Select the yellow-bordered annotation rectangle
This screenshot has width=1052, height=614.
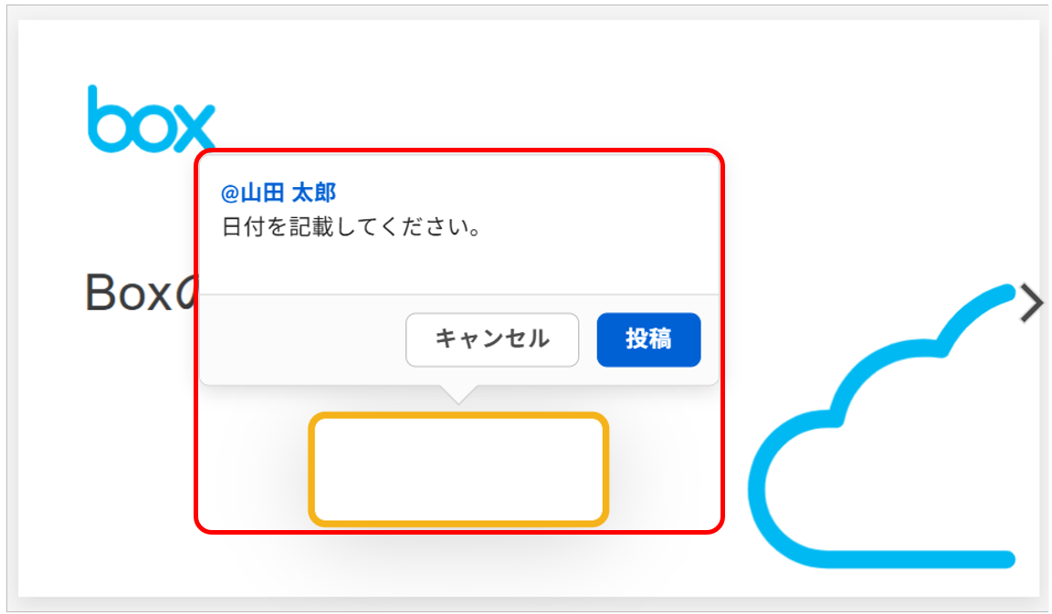pyautogui.click(x=458, y=470)
